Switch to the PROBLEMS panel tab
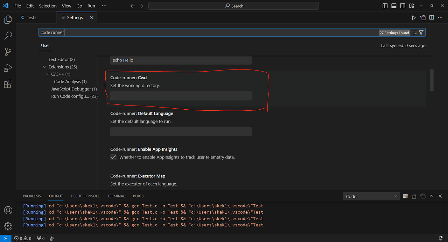Image resolution: width=448 pixels, height=242 pixels. pos(32,196)
